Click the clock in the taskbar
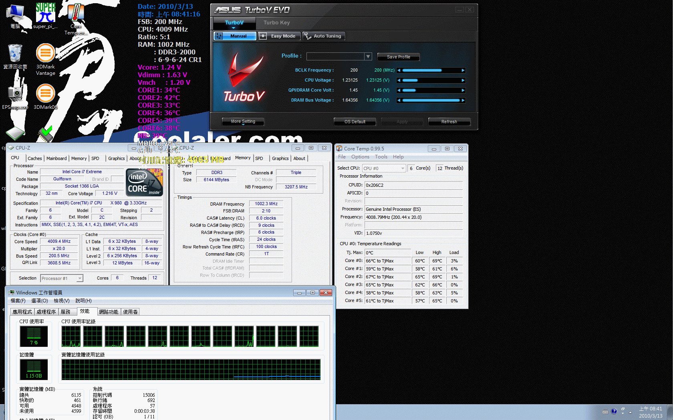The image size is (673, 420). (x=651, y=412)
